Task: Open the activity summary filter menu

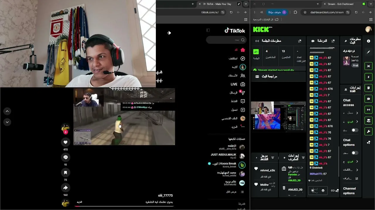Action: (x=273, y=158)
